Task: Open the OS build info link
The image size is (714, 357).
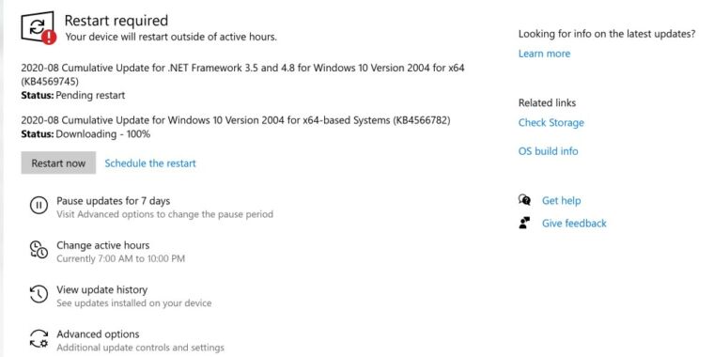Action: pos(549,151)
